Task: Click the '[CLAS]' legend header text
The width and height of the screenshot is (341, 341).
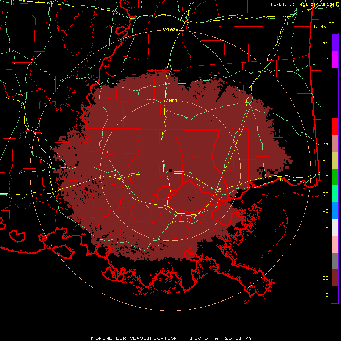Action: click(320, 26)
